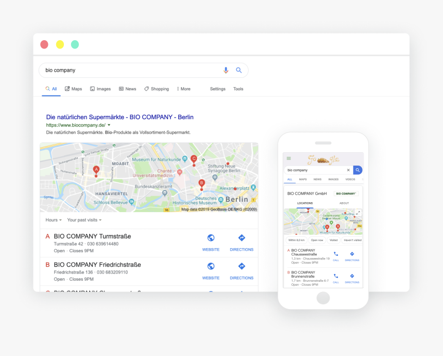Clear the phone search with the X icon
Screen dimensions: 443x356
[348, 170]
